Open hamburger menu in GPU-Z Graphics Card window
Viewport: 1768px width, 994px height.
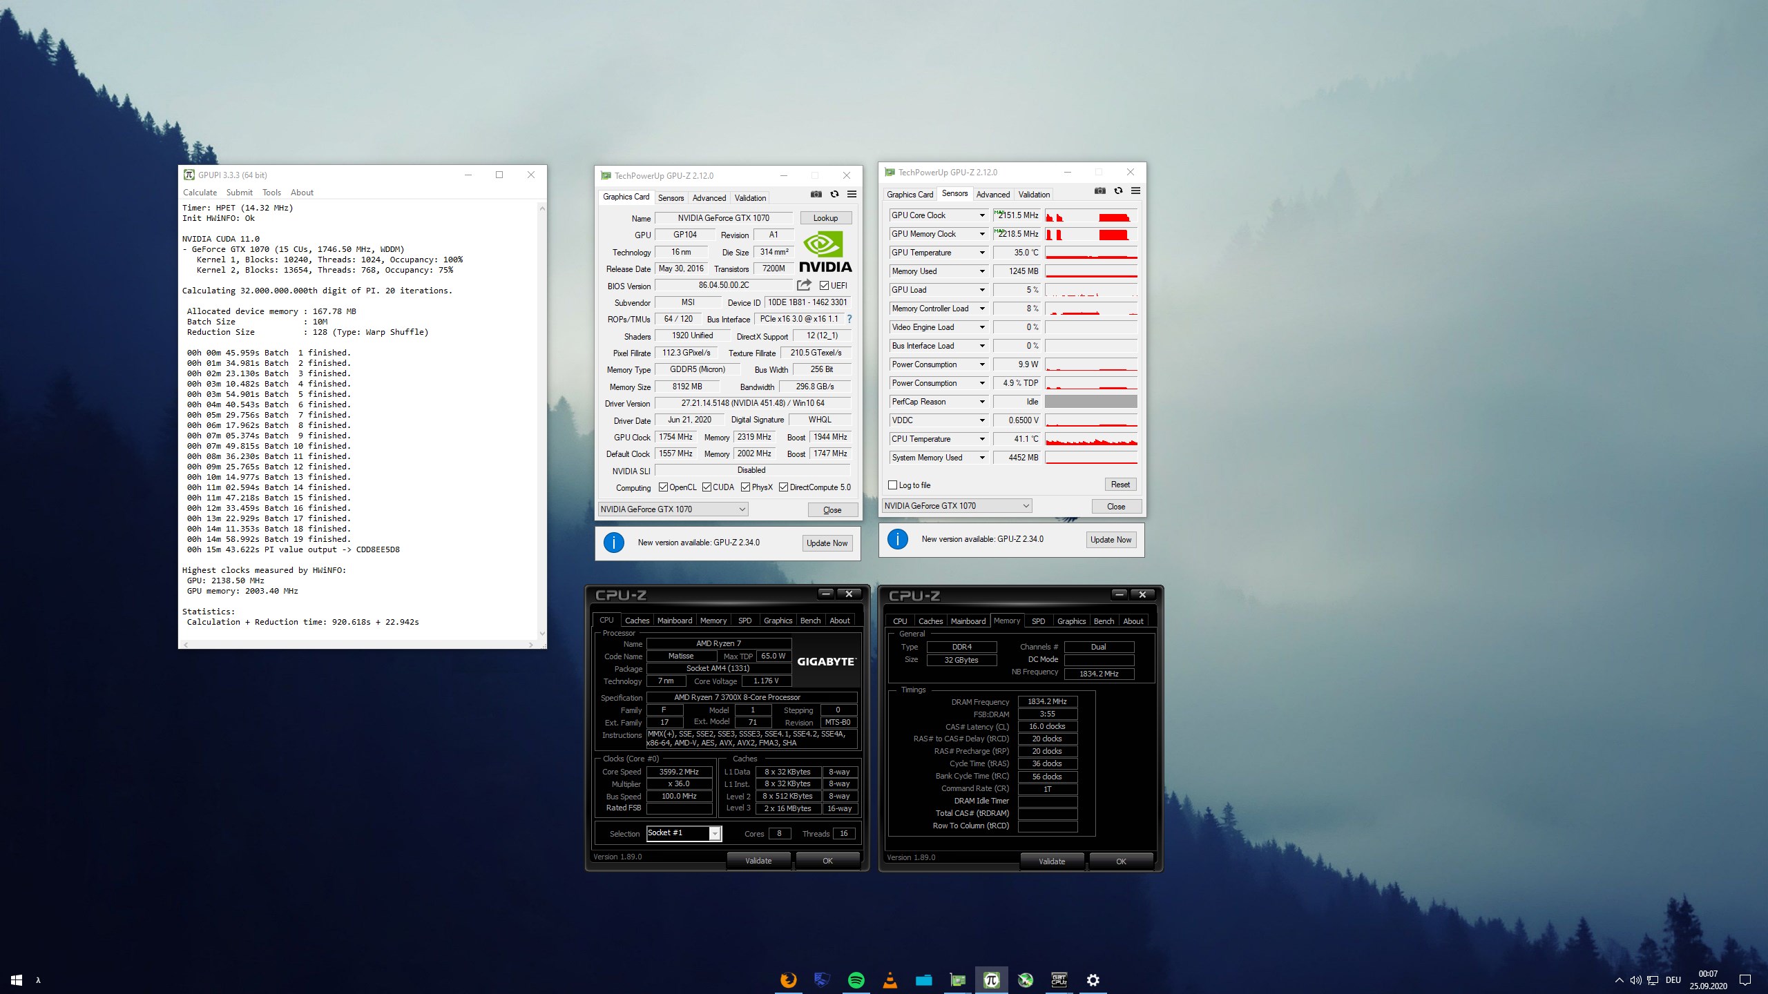click(852, 195)
